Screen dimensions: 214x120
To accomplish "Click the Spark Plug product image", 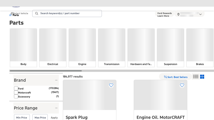I will click(90, 95).
